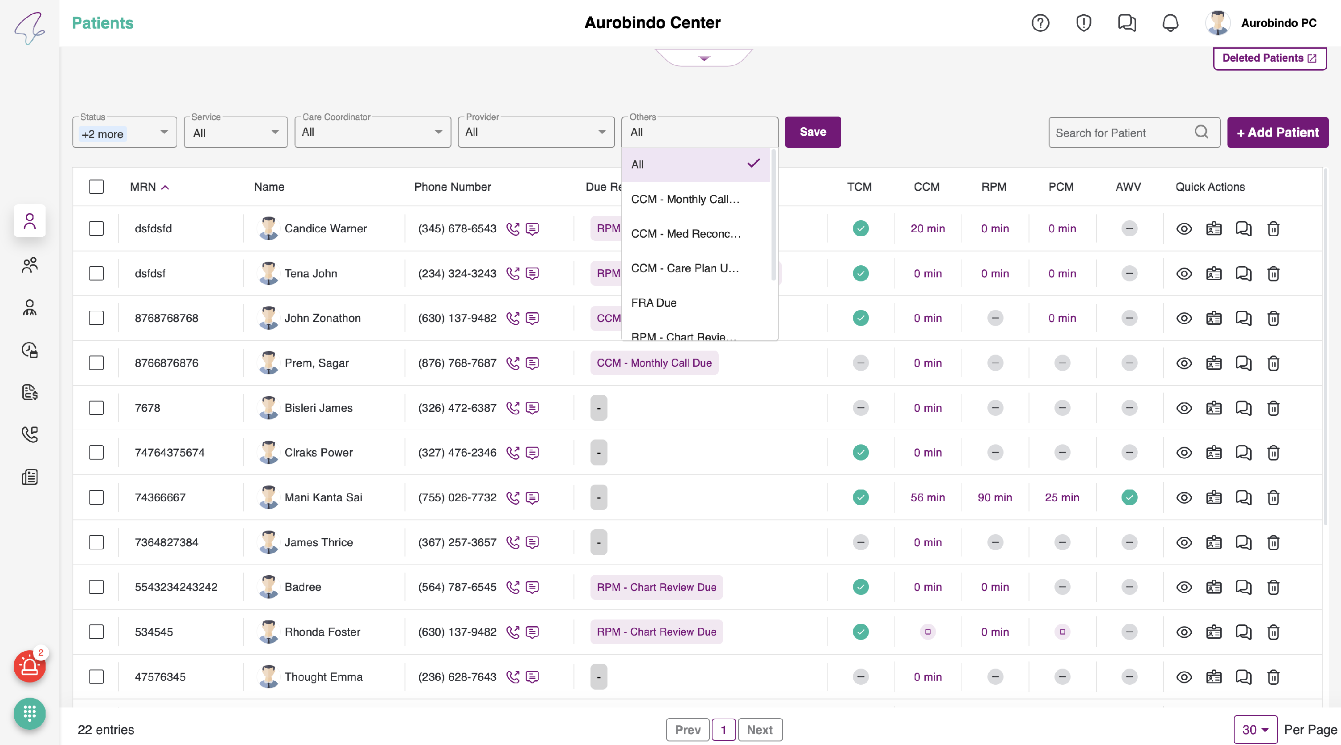This screenshot has width=1341, height=745.
Task: Select checkbox for Mani Kanta Sai
Action: (96, 498)
